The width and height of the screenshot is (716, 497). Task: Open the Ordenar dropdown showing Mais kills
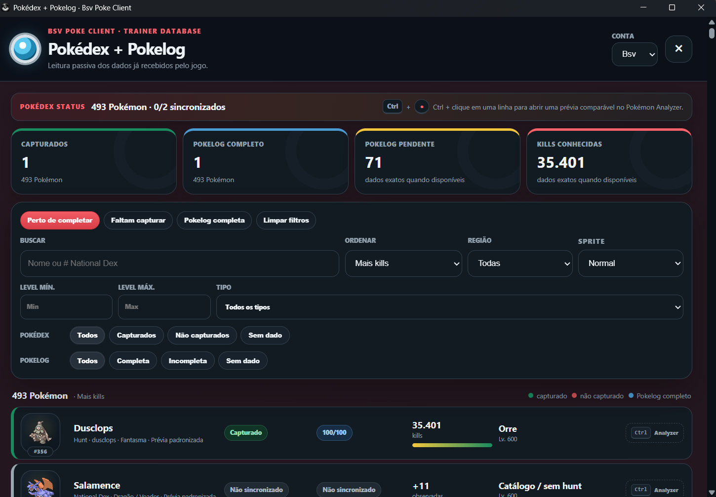coord(403,264)
